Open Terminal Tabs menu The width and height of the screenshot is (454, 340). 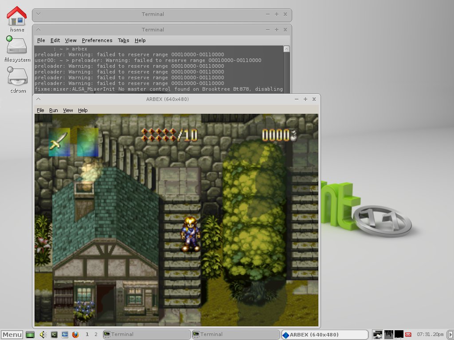coord(123,40)
